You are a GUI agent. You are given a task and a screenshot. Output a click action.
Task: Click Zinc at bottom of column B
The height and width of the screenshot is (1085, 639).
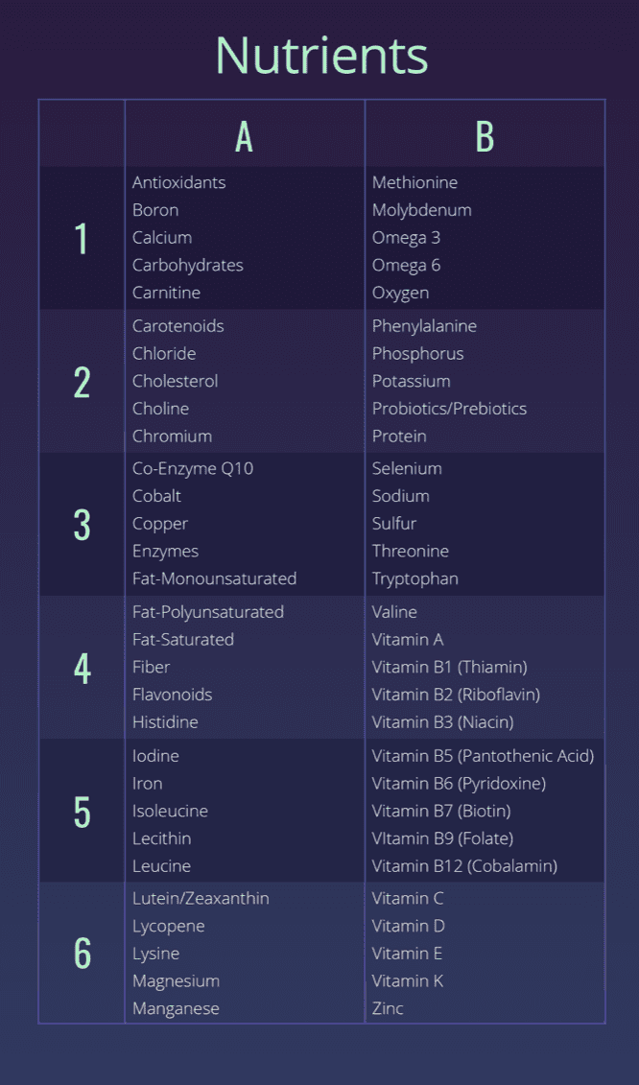point(388,1009)
